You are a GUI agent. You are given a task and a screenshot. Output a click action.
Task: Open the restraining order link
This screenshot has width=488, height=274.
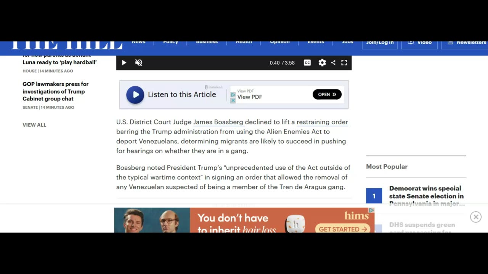322,122
